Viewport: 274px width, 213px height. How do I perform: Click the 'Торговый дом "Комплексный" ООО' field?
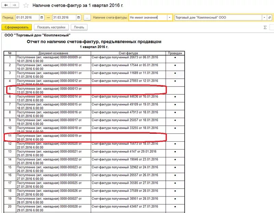218,17
